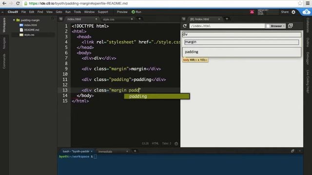The image size is (312, 175).
Task: Open the Window menu
Action: tap(89, 12)
